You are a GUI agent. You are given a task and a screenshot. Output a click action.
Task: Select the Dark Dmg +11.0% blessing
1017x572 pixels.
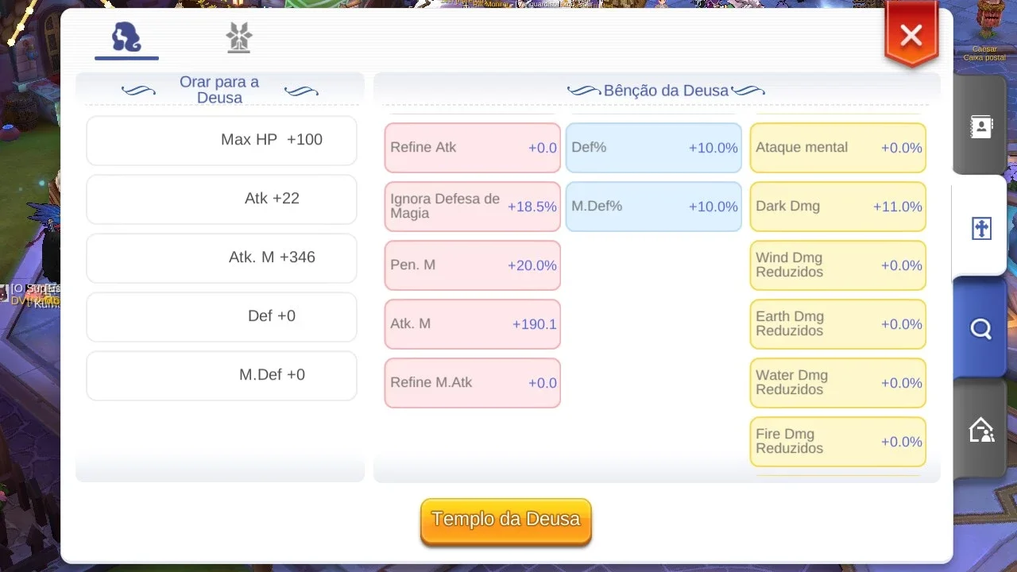[838, 207]
